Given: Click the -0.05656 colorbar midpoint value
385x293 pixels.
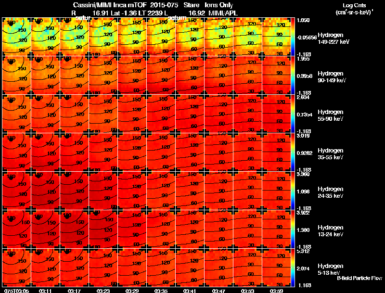Looking at the screenshot, I should (307, 38).
